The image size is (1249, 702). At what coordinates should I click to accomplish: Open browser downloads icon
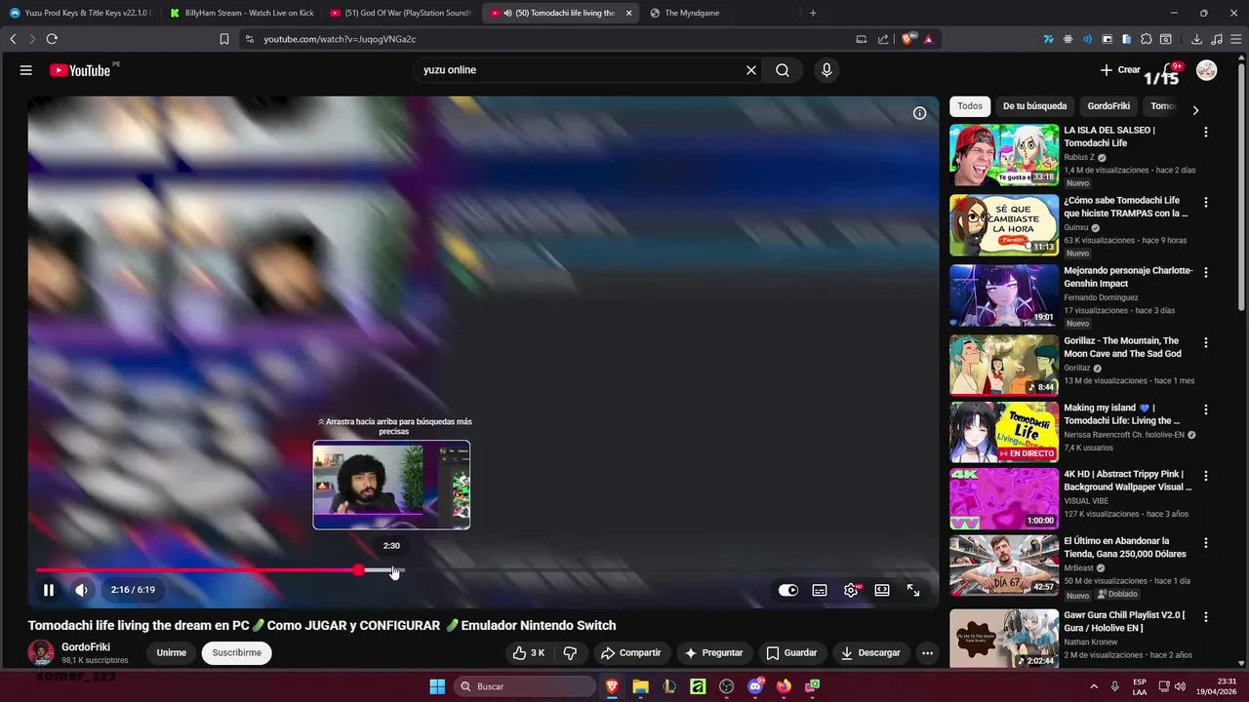(x=1197, y=39)
